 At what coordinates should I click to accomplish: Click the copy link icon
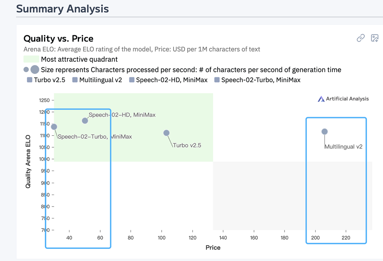360,38
